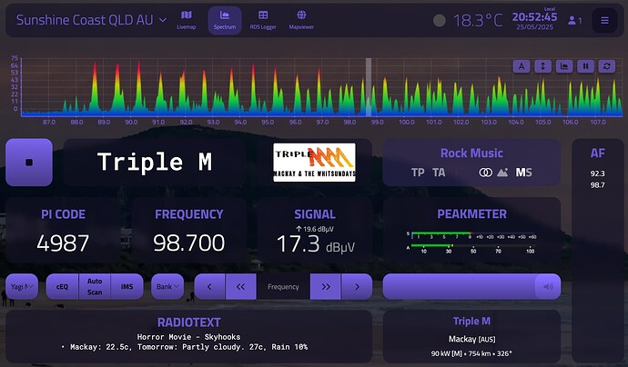Stop audio playback with the square button
The height and width of the screenshot is (367, 628).
point(29,163)
